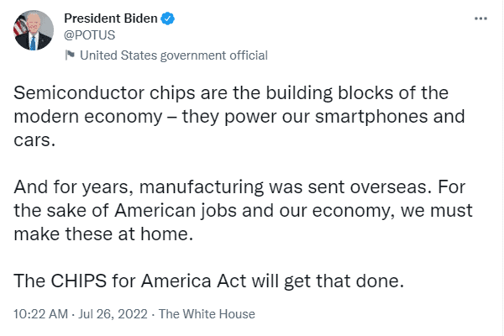
Task: Open the President Biden display name
Action: (111, 18)
